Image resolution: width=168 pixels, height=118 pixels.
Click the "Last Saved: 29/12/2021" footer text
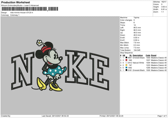55,116
